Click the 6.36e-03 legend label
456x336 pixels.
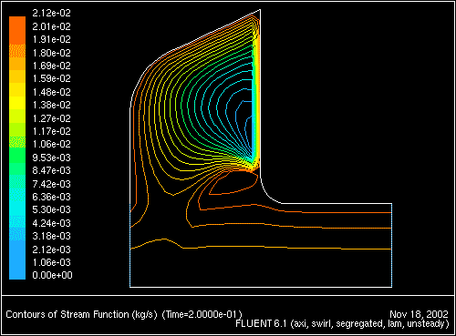51,197
